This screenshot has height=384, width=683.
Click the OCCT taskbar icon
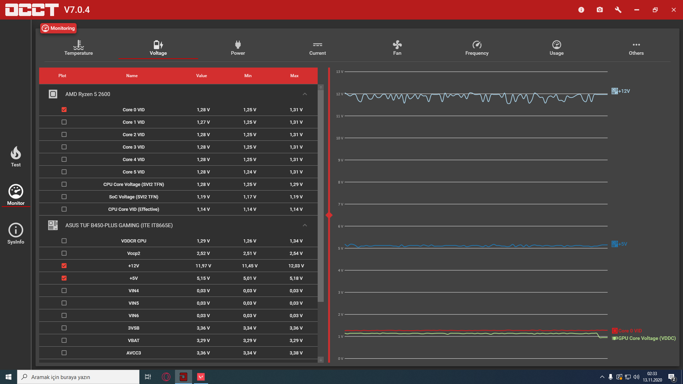[184, 377]
